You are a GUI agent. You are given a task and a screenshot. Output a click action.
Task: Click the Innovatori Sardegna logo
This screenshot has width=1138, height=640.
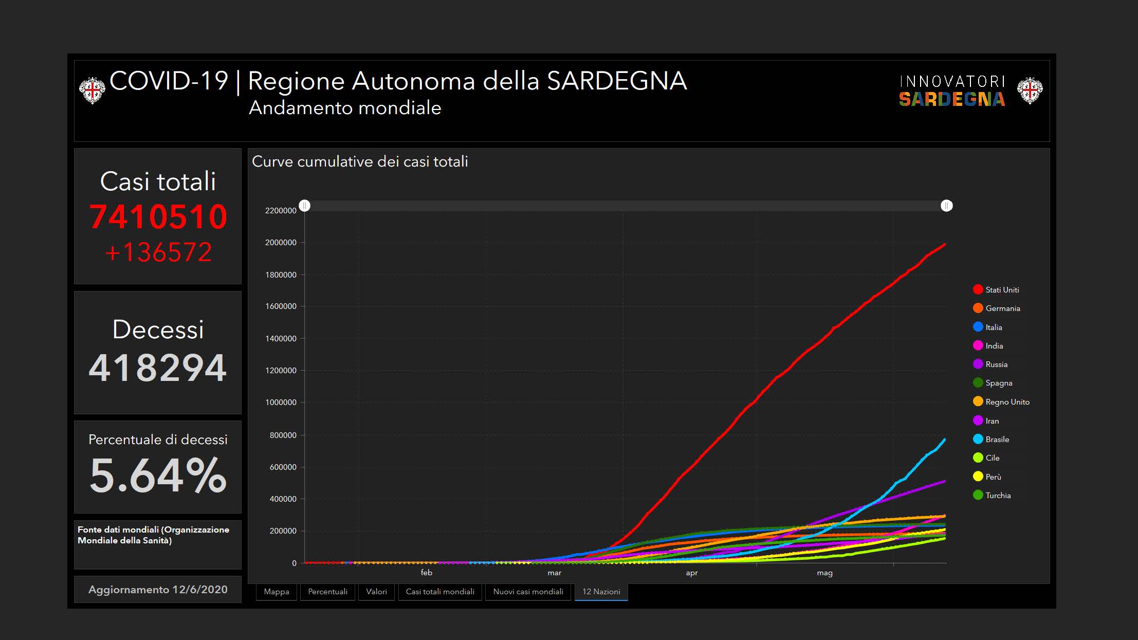click(x=951, y=91)
